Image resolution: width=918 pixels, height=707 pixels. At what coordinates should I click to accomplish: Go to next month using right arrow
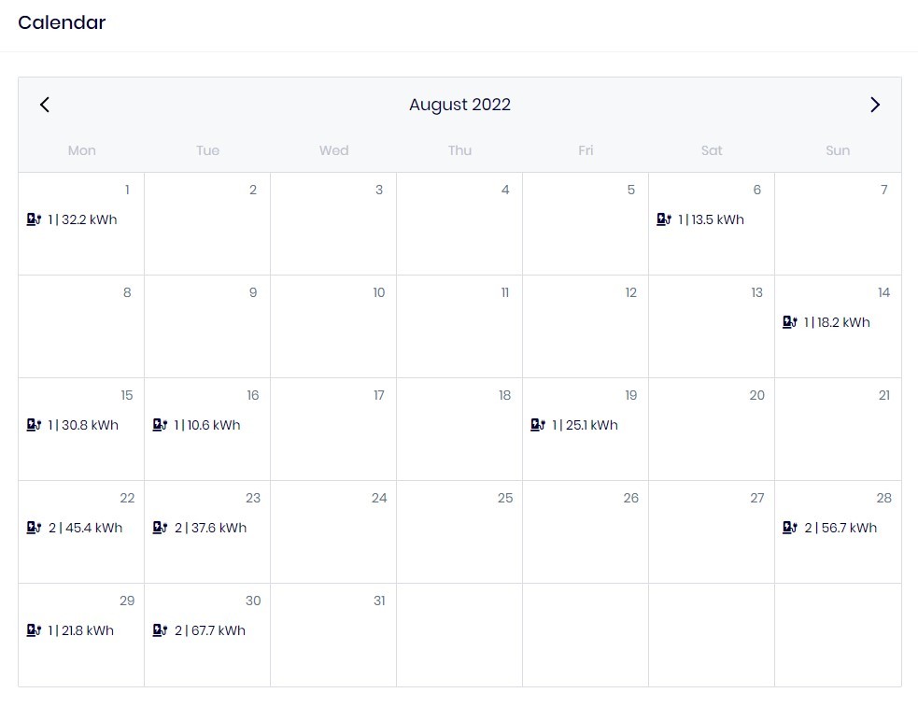875,105
